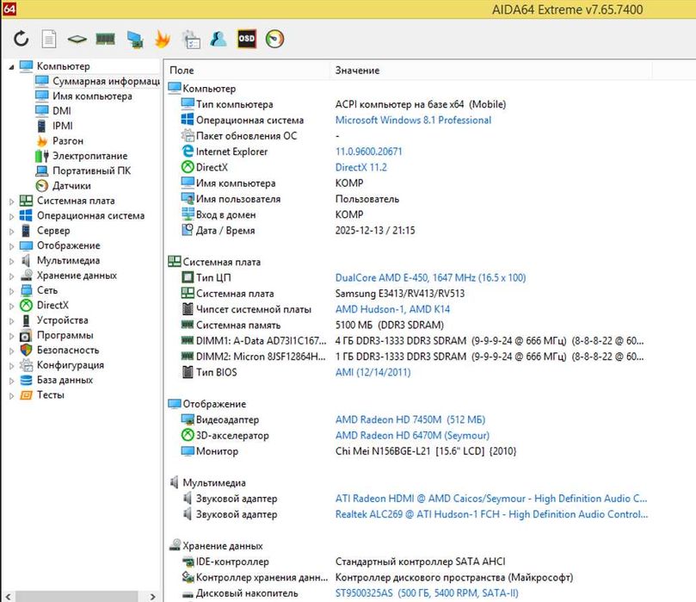Image resolution: width=696 pixels, height=602 pixels.
Task: Expand the Операционная система tree node
Action: pos(11,216)
